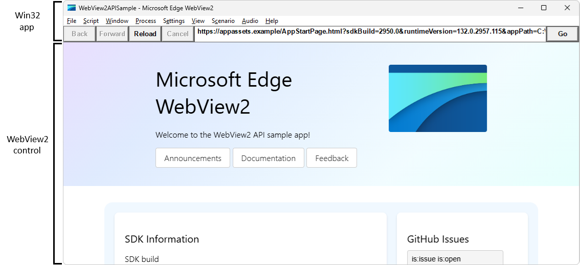Open the Help menu
Image resolution: width=580 pixels, height=265 pixels.
[x=272, y=21]
